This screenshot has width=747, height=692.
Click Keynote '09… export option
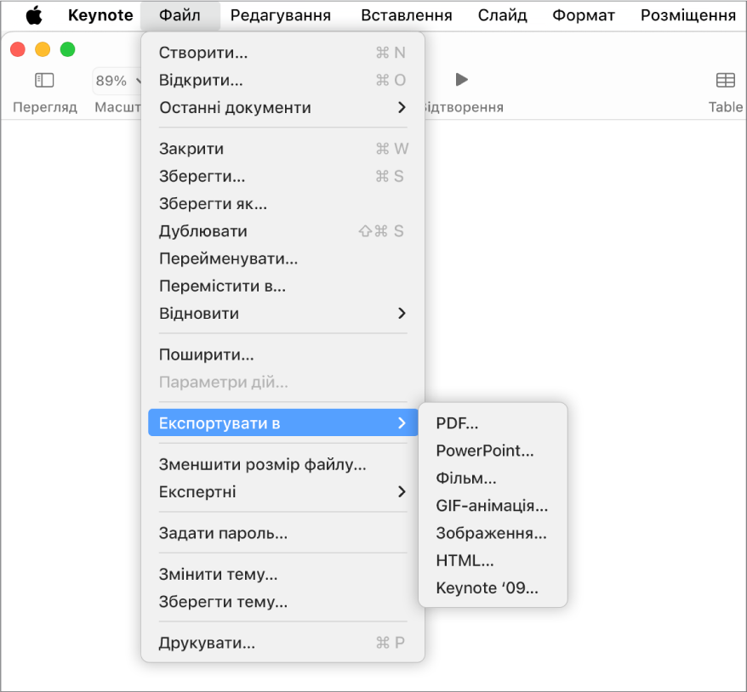[488, 588]
